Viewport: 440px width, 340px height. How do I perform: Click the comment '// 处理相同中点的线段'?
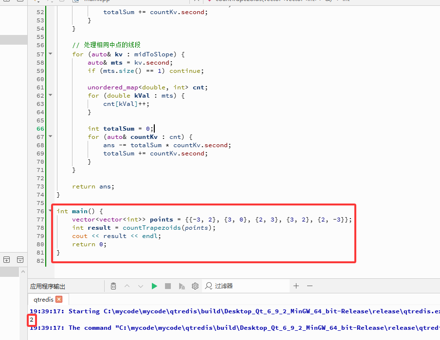coord(107,45)
